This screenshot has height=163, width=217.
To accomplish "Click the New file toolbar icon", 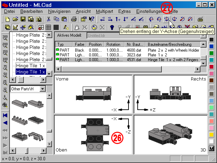I will [7, 19].
